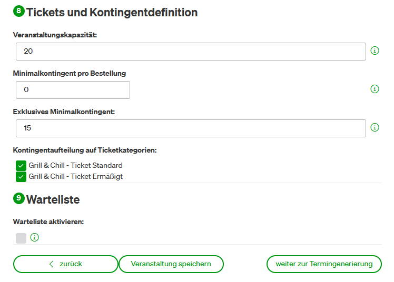Click Veranstaltung speichern button
The image size is (394, 282).
(171, 264)
